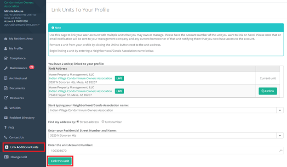This screenshot has height=167, width=287.
Task: Select the Street address radio option
Action: [x=78, y=122]
